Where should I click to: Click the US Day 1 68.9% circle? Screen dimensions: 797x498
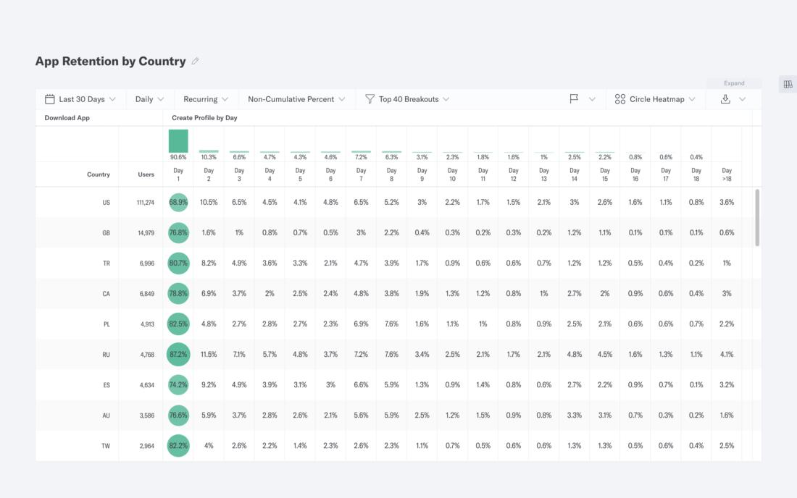(178, 203)
